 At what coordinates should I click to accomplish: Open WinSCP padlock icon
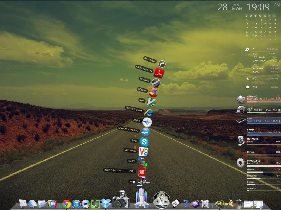(142, 161)
